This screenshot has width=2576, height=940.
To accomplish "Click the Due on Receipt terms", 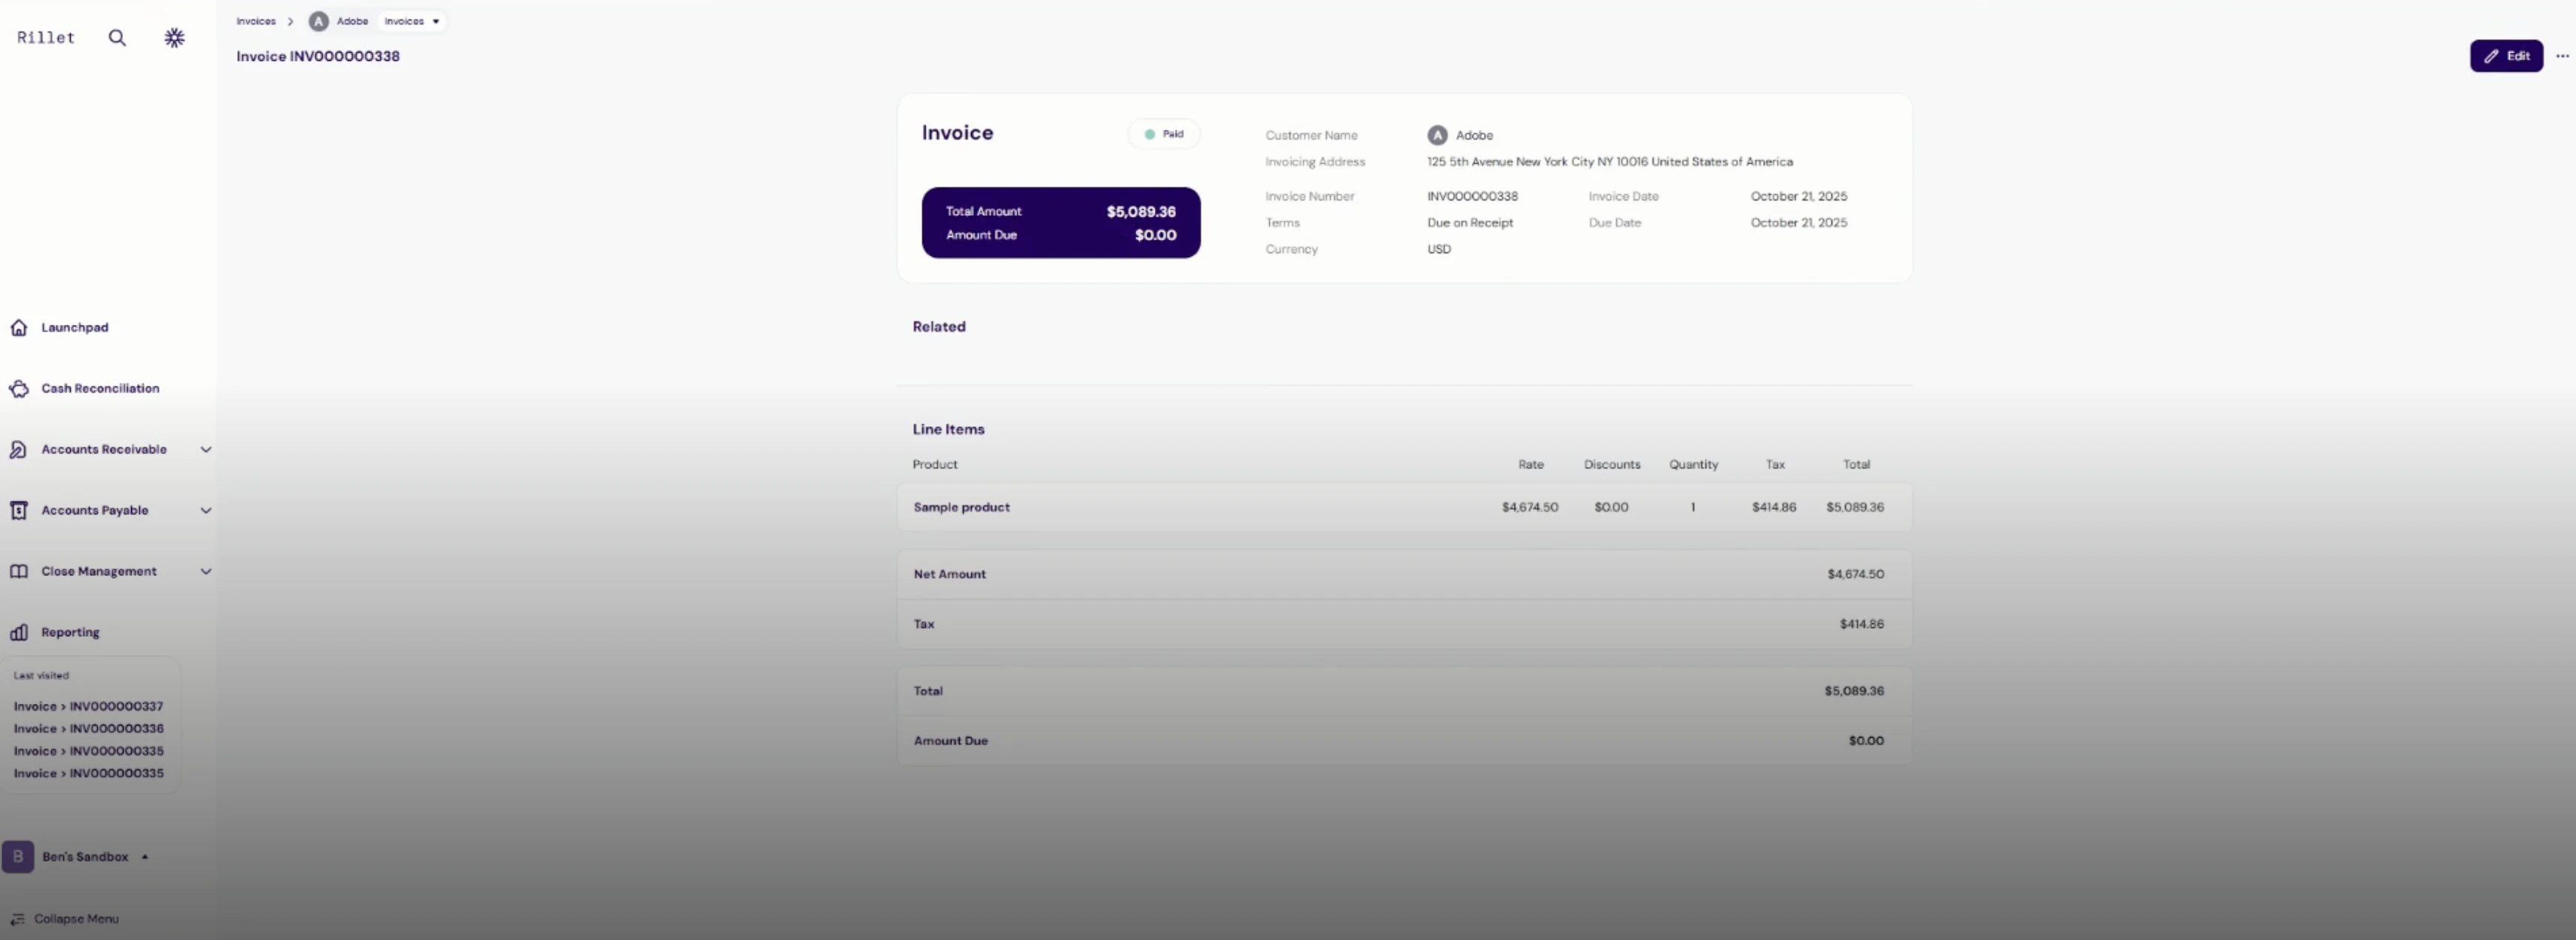I will point(1470,223).
